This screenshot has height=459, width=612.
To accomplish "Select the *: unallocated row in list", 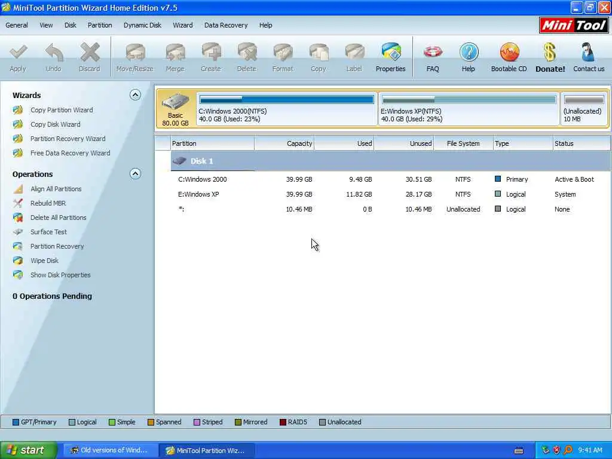I will (390, 209).
